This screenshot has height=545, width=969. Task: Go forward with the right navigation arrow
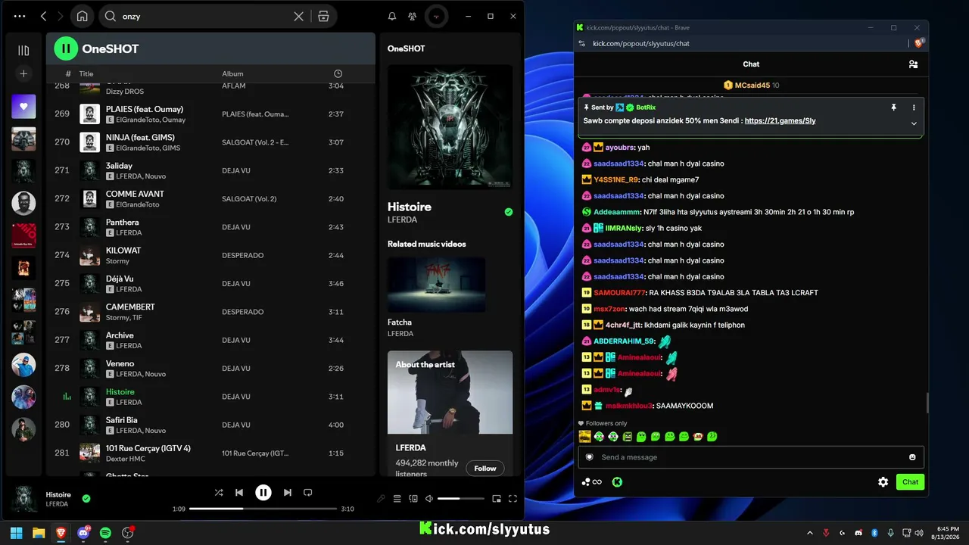61,16
